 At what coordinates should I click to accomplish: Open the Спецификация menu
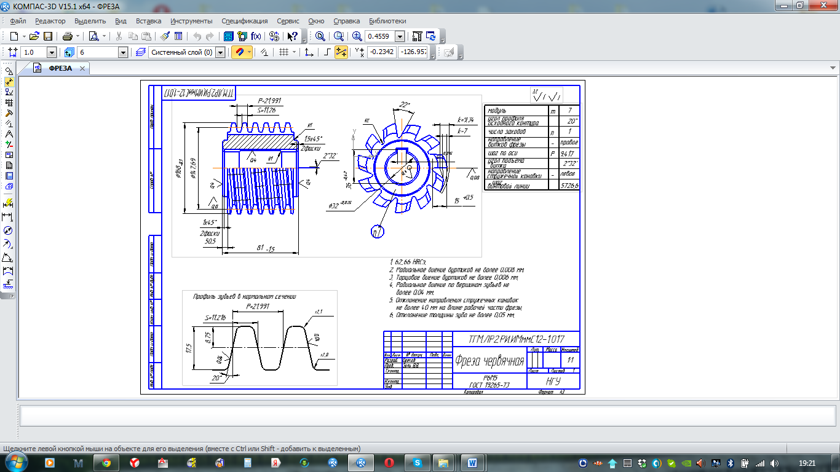pyautogui.click(x=245, y=20)
